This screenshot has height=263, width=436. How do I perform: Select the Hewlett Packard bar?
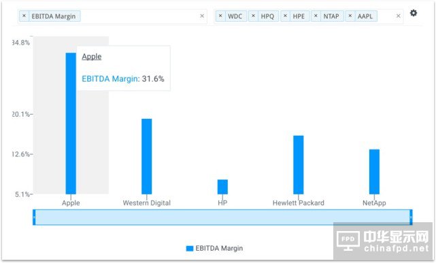(x=299, y=164)
